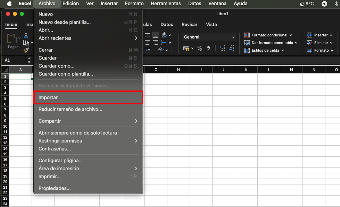Click the A1 Name Box field
340x207 pixels.
(16, 60)
